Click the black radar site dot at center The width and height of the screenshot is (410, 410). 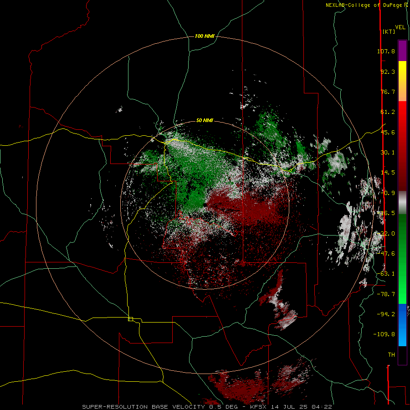click(x=205, y=205)
